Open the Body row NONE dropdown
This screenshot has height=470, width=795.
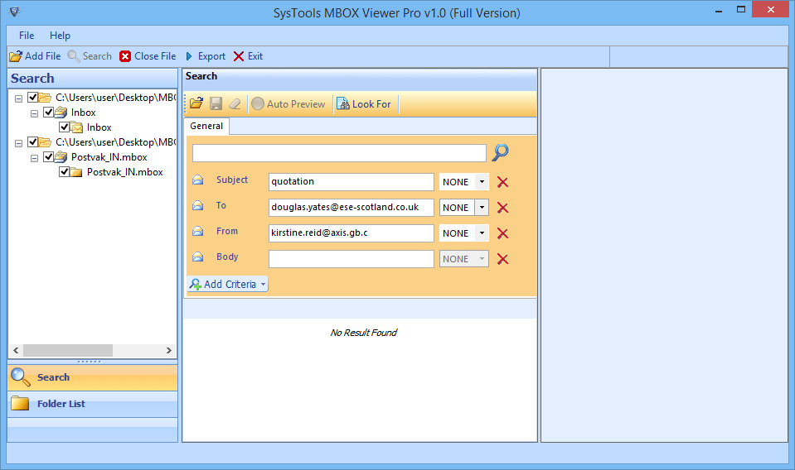click(x=482, y=259)
